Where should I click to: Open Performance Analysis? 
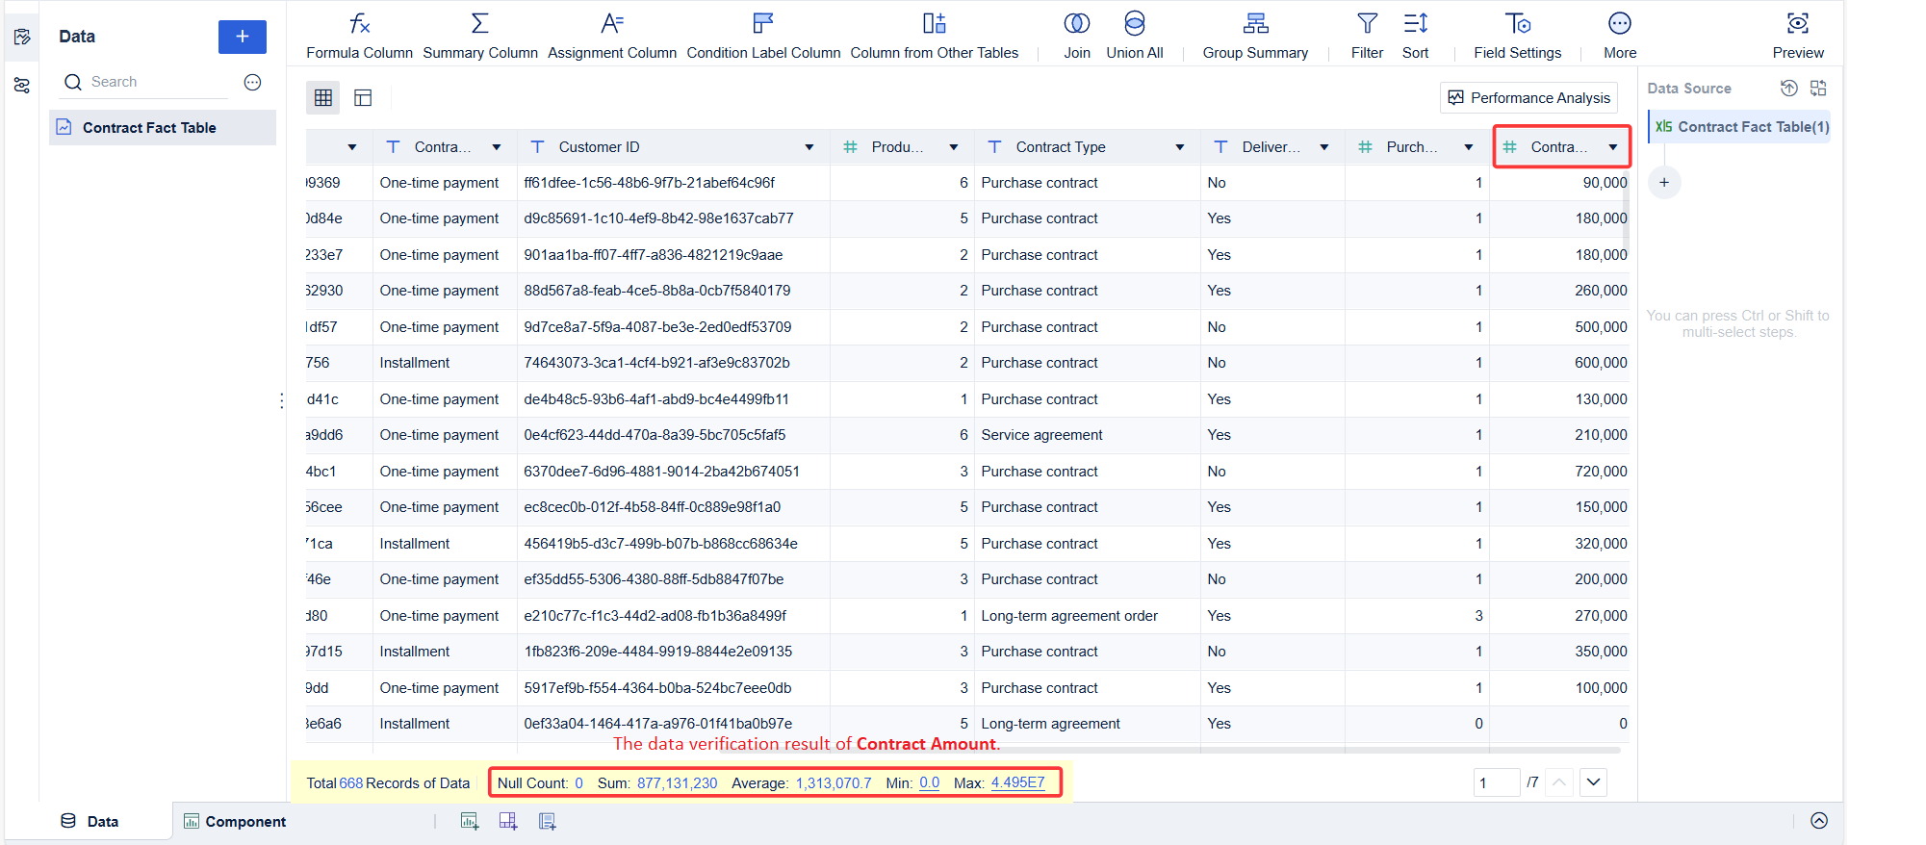click(1528, 97)
